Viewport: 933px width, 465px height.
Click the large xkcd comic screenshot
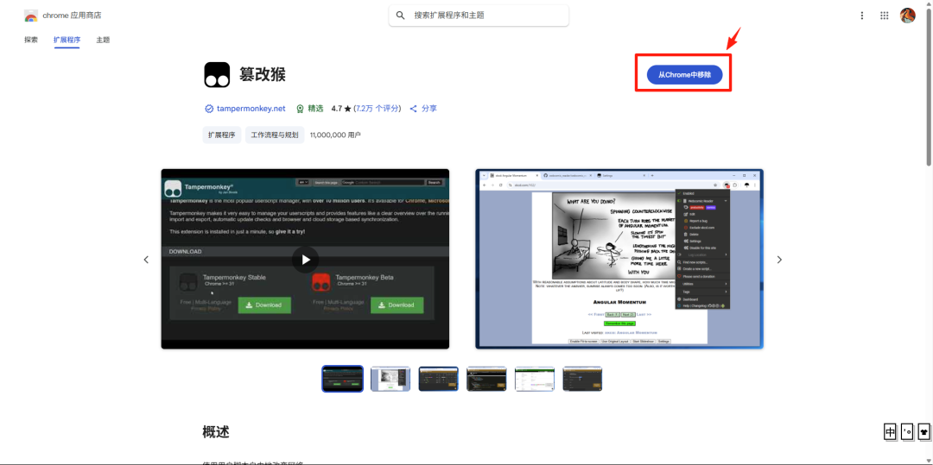point(619,259)
